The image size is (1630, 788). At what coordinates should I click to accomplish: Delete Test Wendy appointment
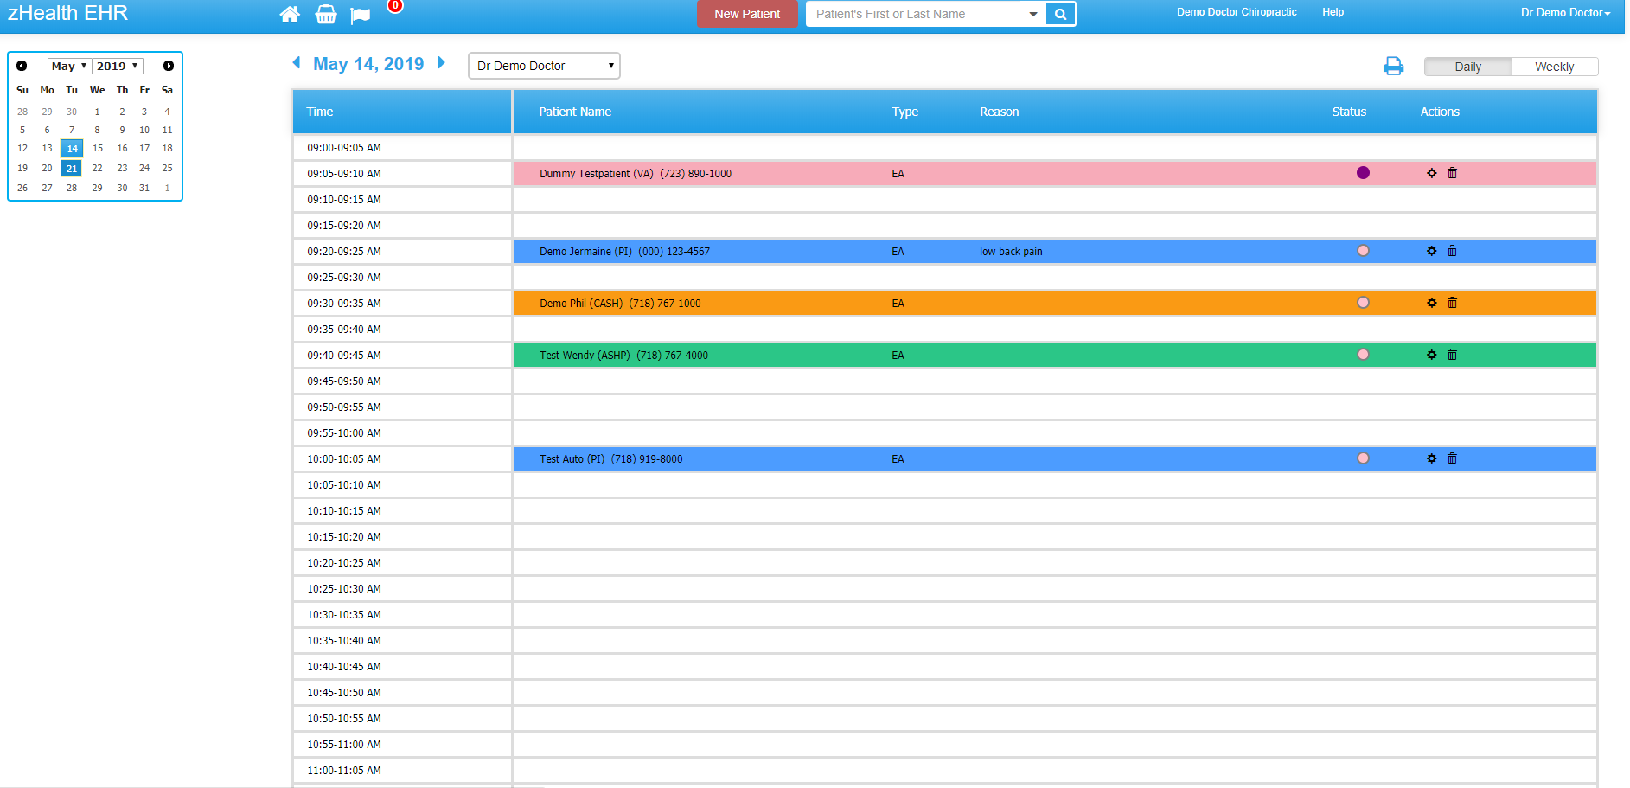(x=1453, y=355)
